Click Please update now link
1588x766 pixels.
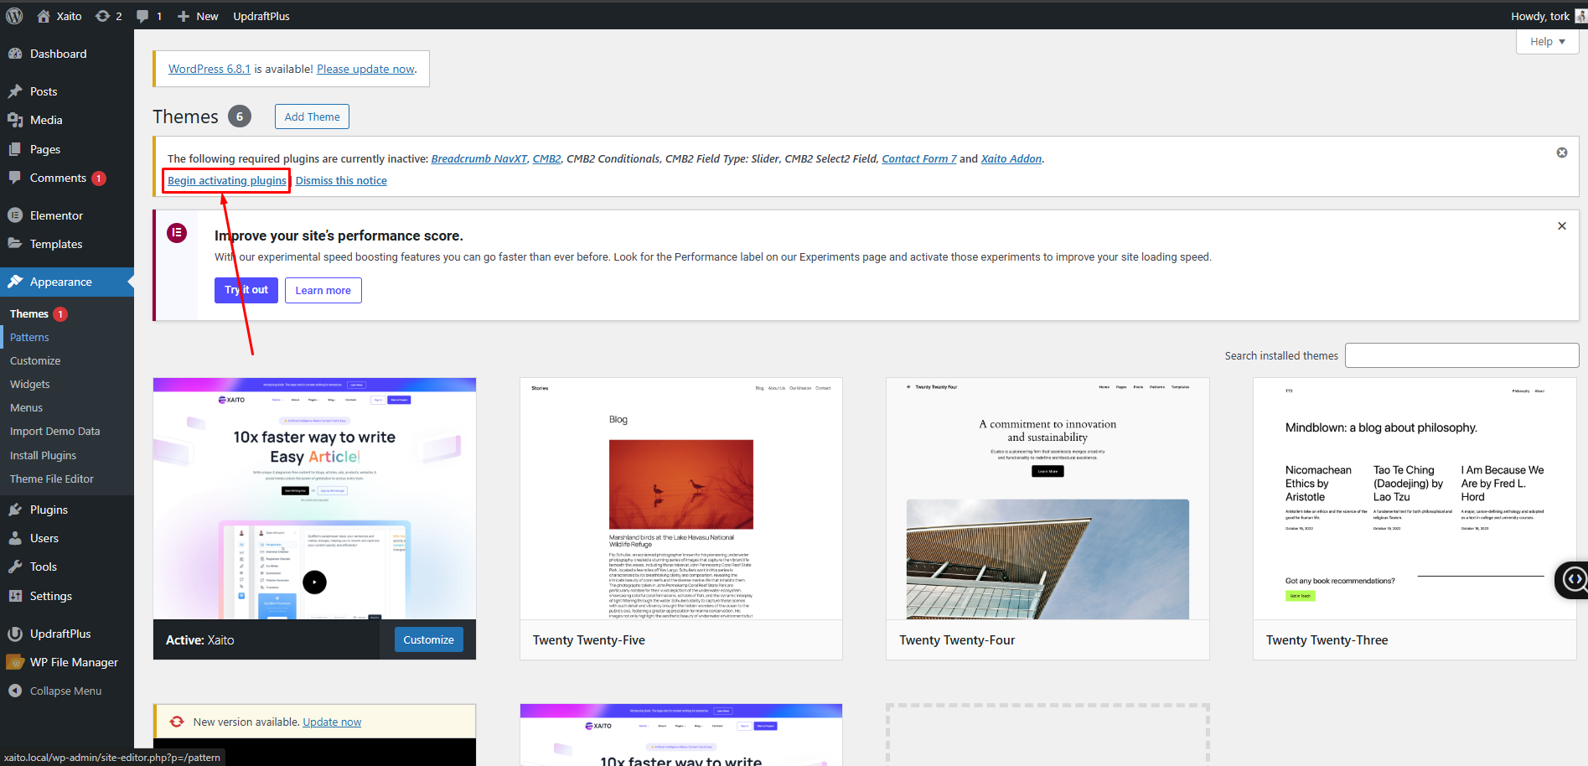coord(365,69)
